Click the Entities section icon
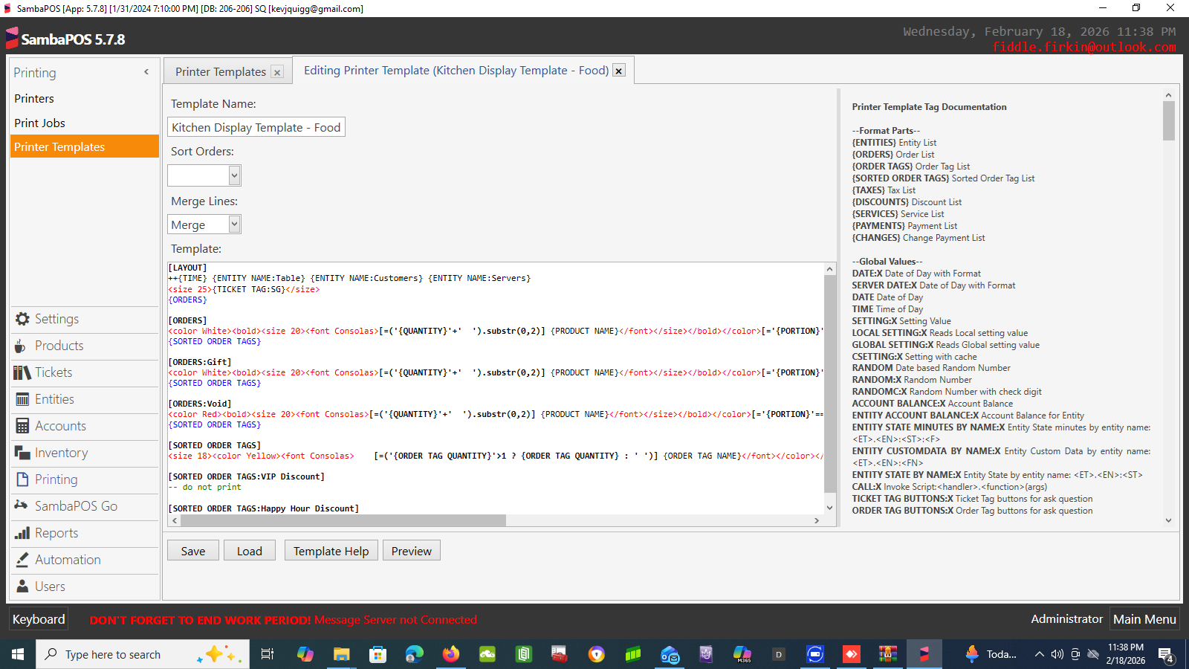 22,399
